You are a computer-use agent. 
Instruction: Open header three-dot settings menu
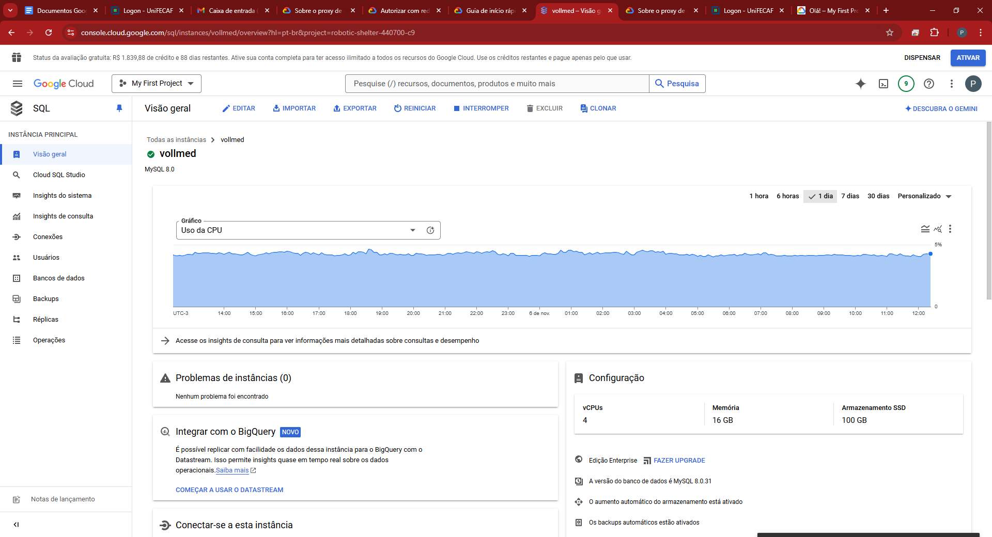952,84
